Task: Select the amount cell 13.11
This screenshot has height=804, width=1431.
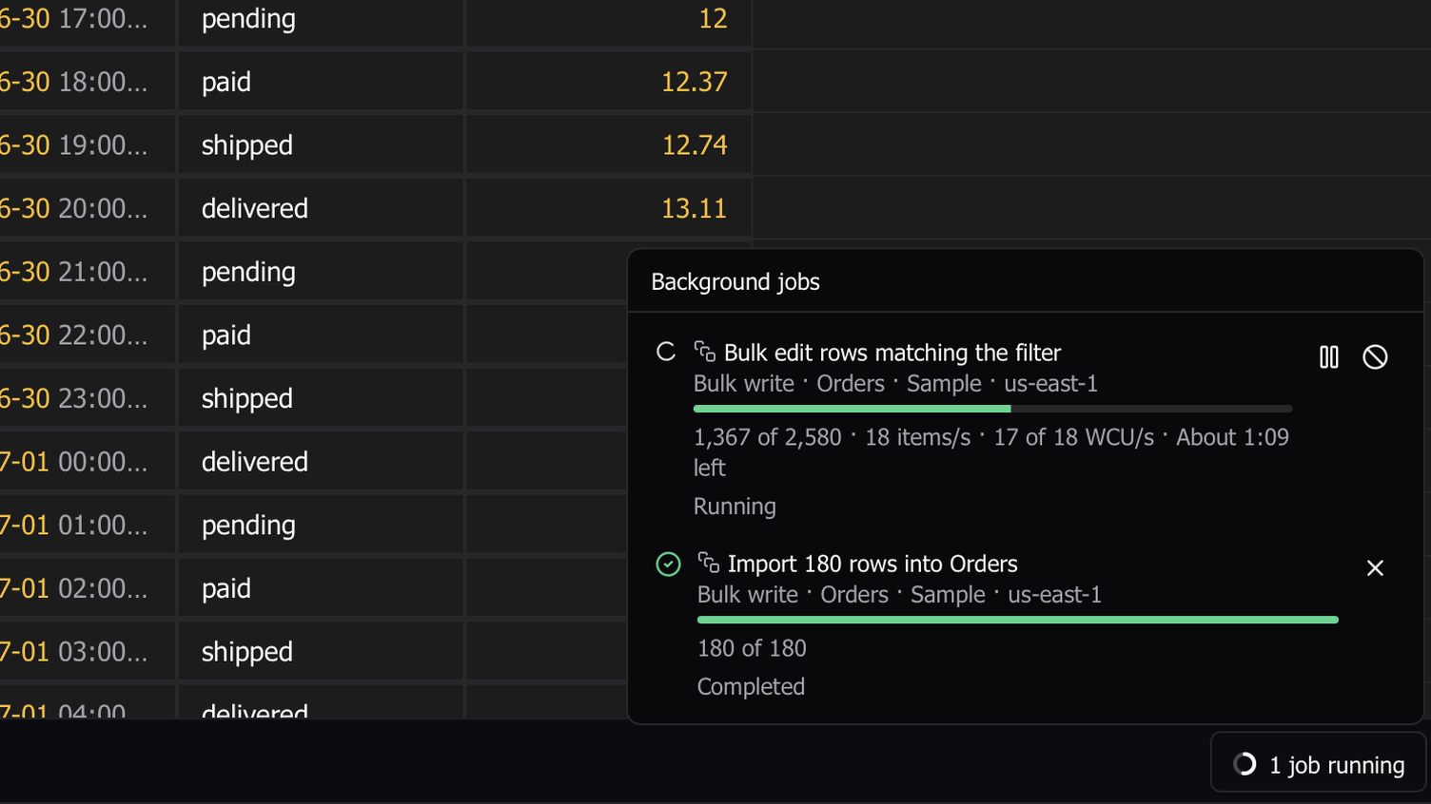Action: pos(609,208)
